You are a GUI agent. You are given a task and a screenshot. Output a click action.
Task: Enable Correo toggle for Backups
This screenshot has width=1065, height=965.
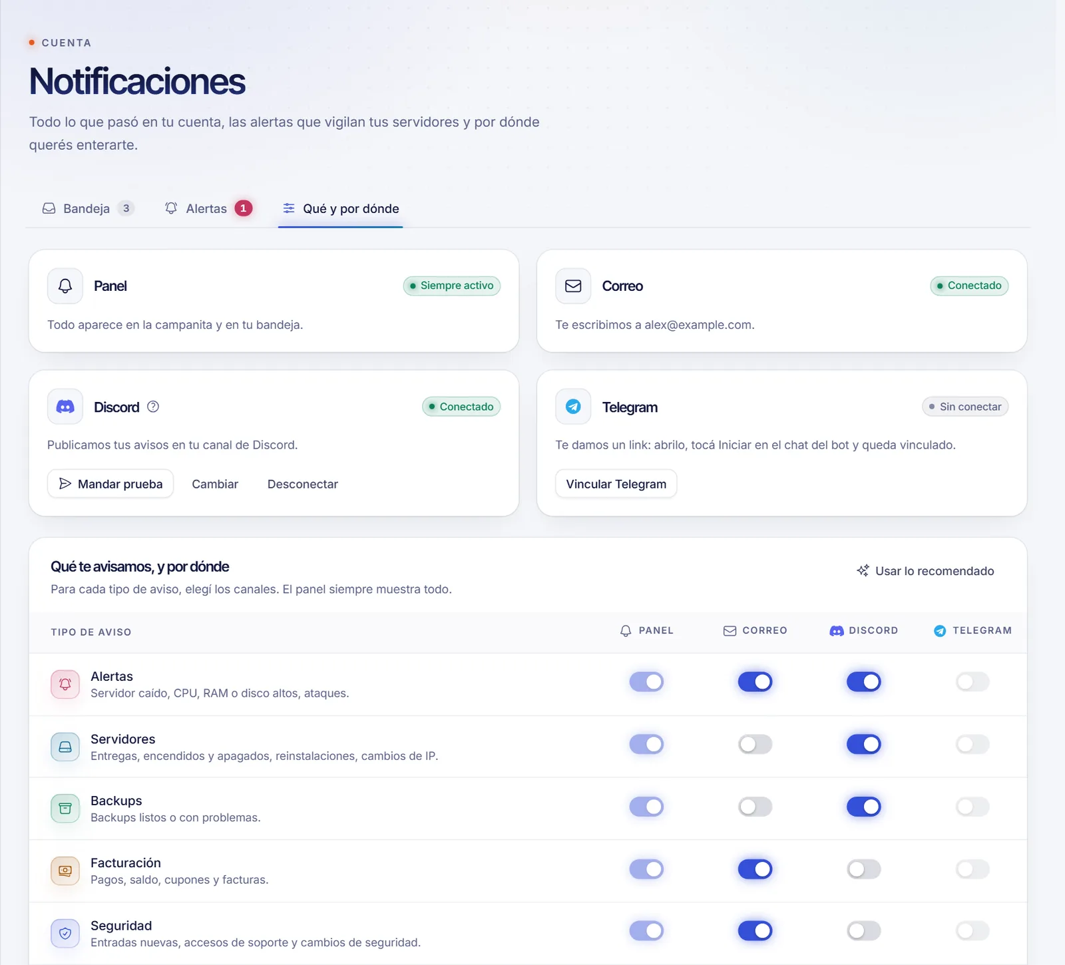point(755,807)
